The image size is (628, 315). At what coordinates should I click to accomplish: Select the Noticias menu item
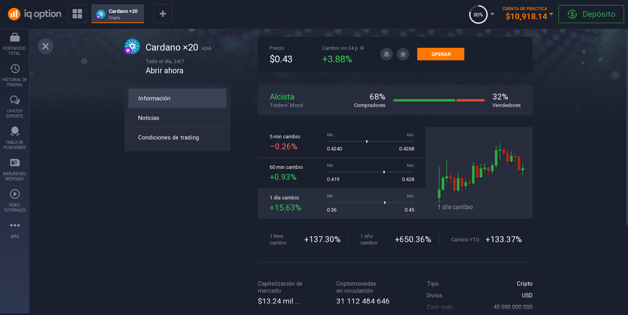tap(177, 118)
